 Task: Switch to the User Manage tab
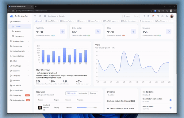(x=146, y=21)
